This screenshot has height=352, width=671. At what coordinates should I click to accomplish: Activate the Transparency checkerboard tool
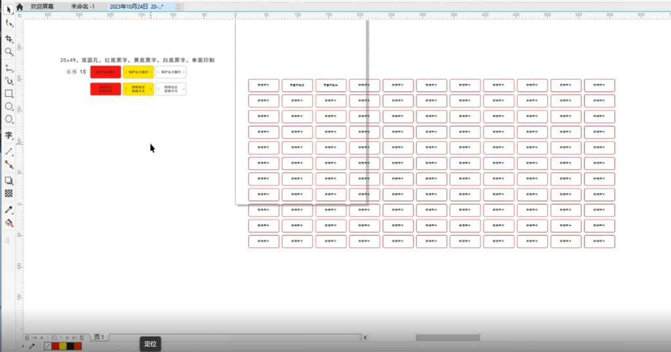point(9,193)
